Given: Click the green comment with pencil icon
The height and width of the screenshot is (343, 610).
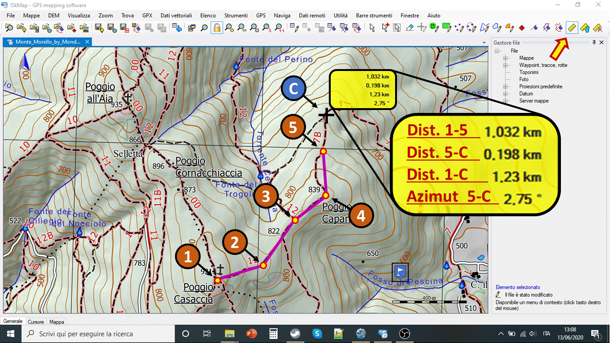Looking at the screenshot, I should coord(447,28).
